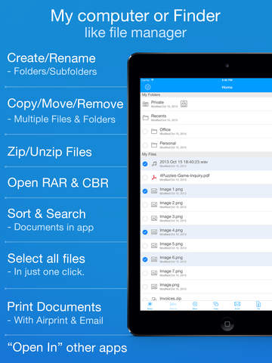Tap the picture icon of Image 2.png
Image resolution: width=272 pixels, height=363 pixels.
coord(154,205)
